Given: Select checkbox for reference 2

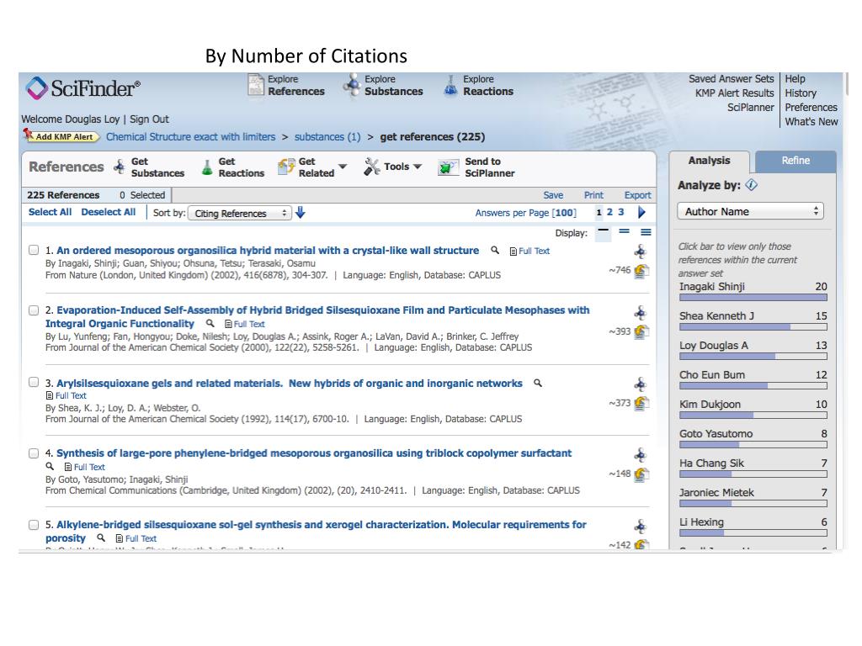Looking at the screenshot, I should coord(34,310).
